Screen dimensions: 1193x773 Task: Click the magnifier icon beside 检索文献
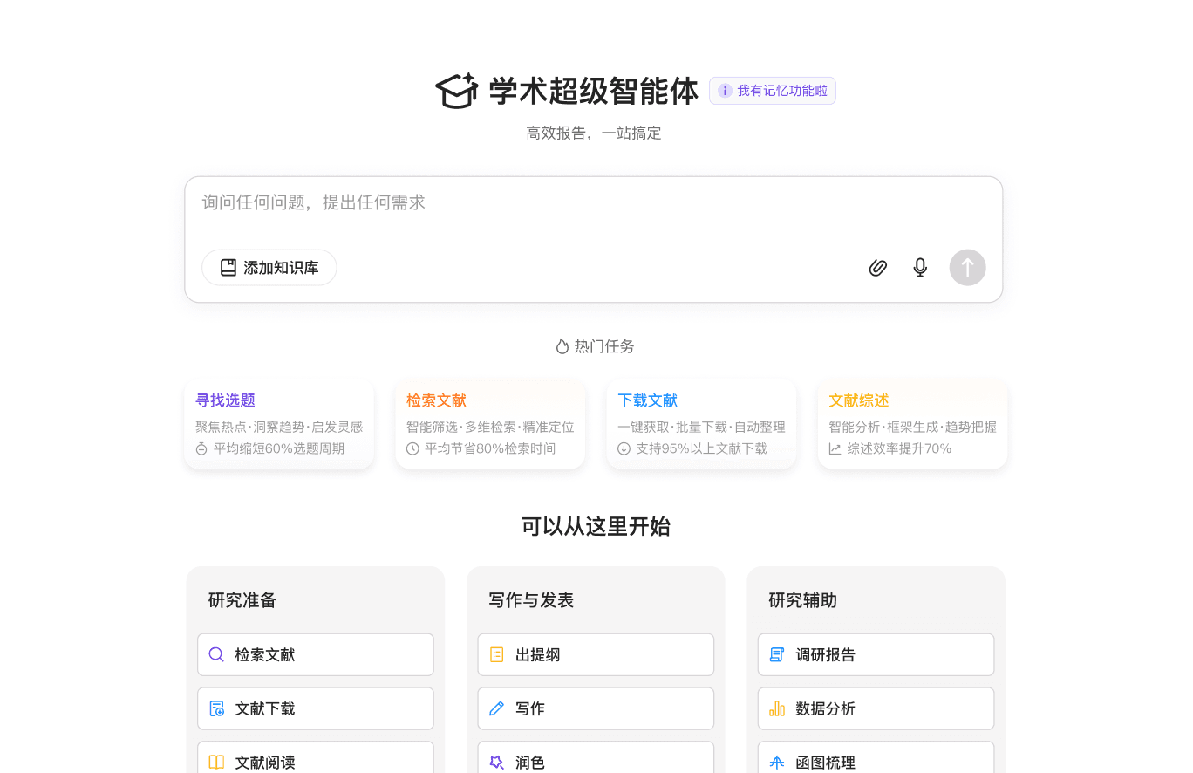click(216, 654)
